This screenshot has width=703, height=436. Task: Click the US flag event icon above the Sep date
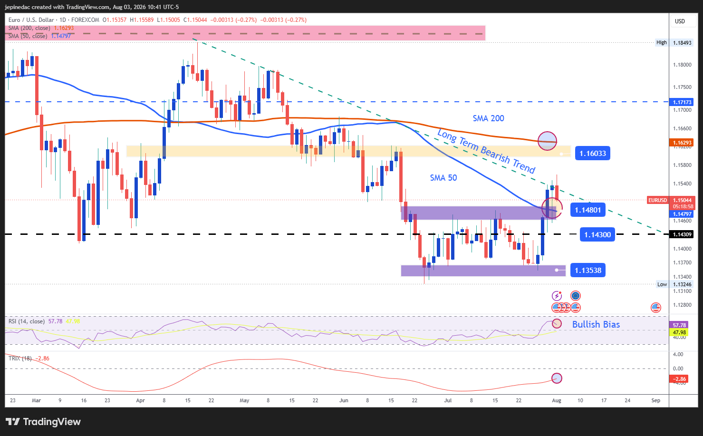[656, 308]
